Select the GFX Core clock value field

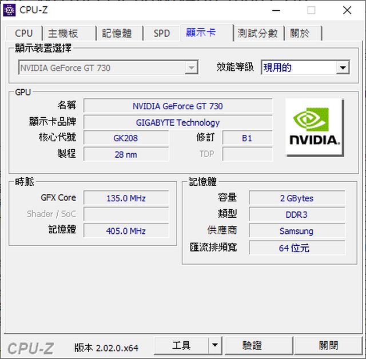coord(126,198)
